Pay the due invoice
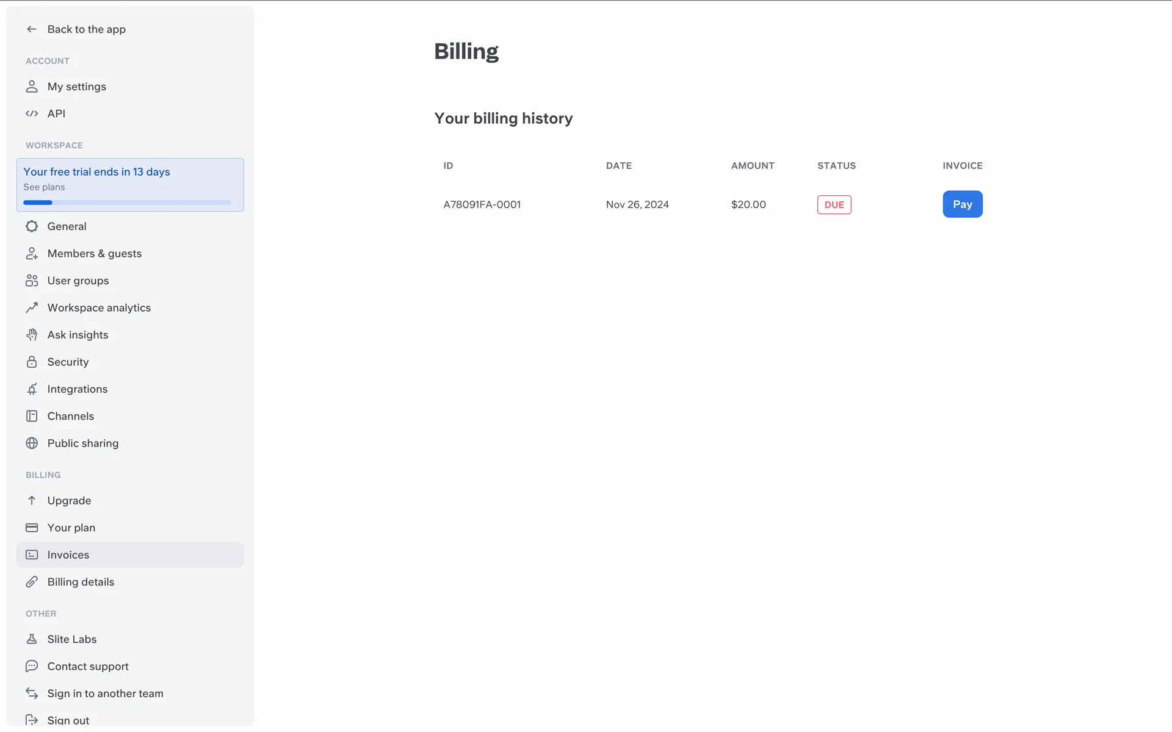Image resolution: width=1172 pixels, height=732 pixels. click(x=962, y=204)
